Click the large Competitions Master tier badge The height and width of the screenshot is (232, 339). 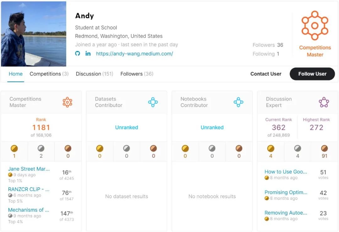click(315, 25)
